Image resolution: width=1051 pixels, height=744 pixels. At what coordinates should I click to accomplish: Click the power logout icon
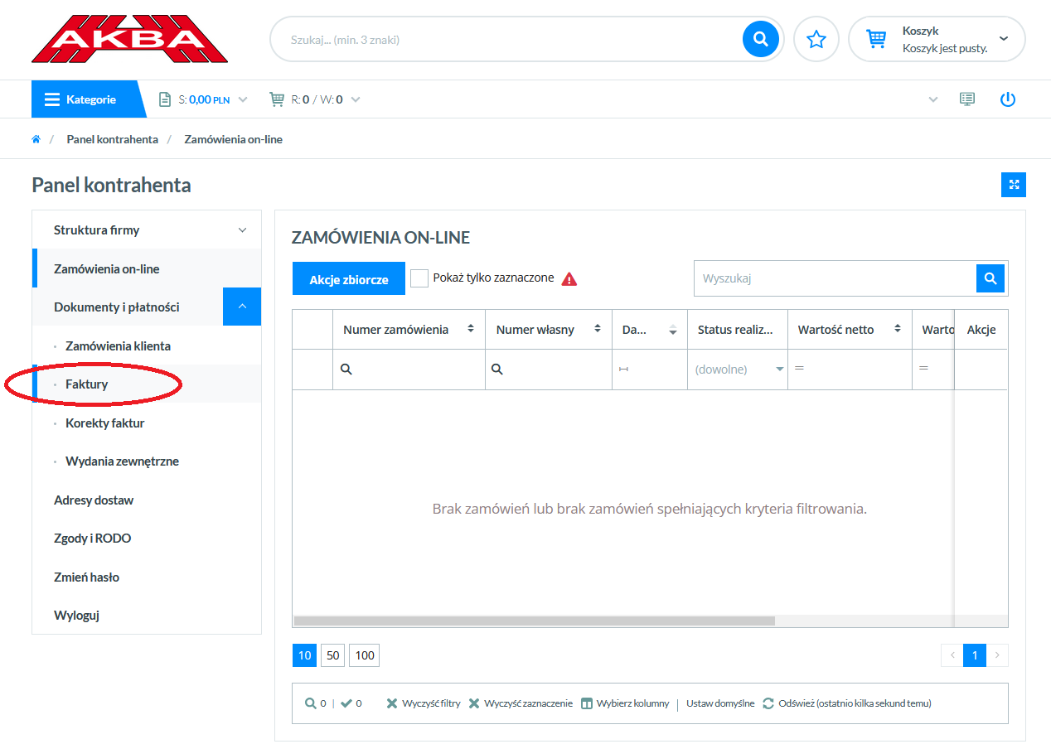[x=1007, y=99]
